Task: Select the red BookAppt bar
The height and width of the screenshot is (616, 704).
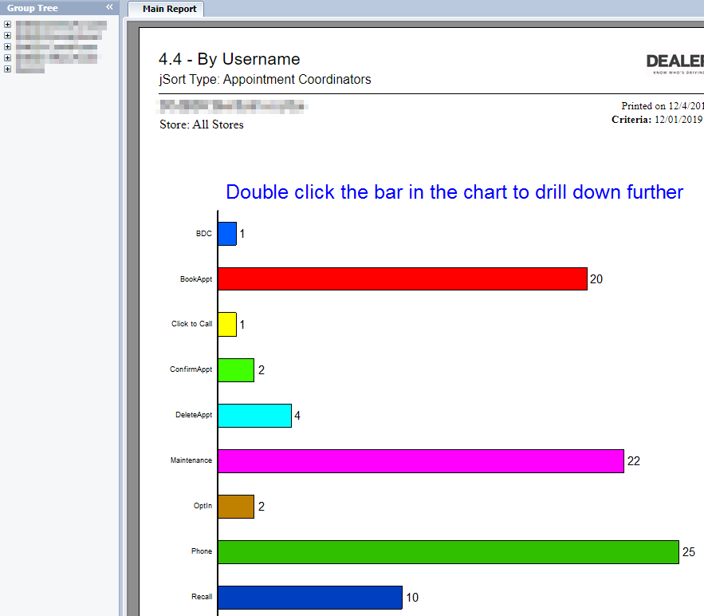Action: [402, 279]
